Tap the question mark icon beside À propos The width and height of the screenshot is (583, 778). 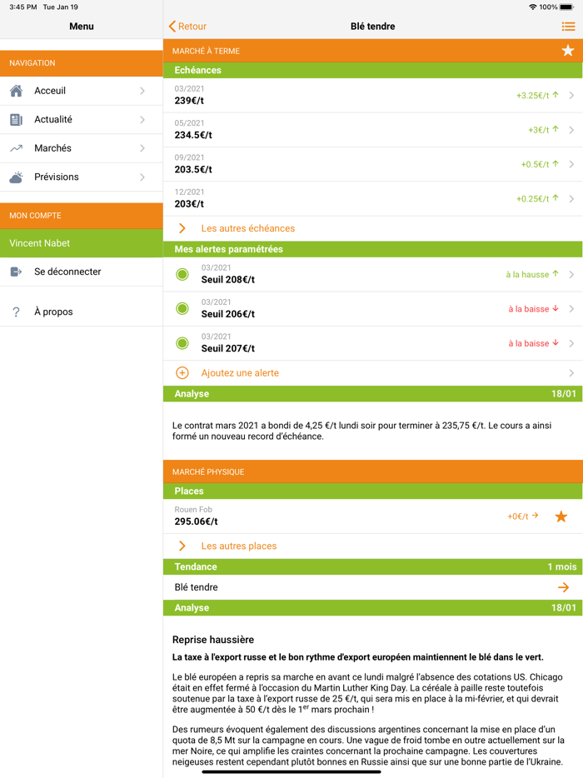(x=17, y=312)
